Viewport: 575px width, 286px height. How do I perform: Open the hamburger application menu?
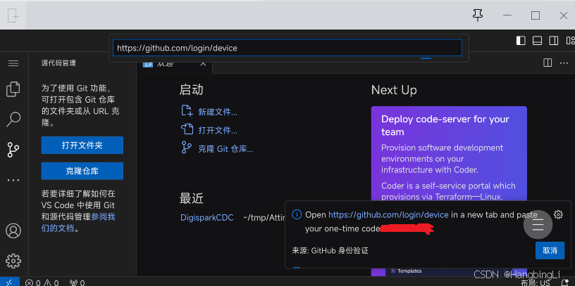point(13,63)
